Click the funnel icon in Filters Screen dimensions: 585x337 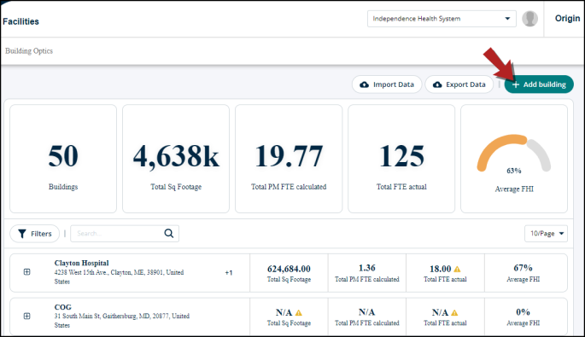[22, 234]
